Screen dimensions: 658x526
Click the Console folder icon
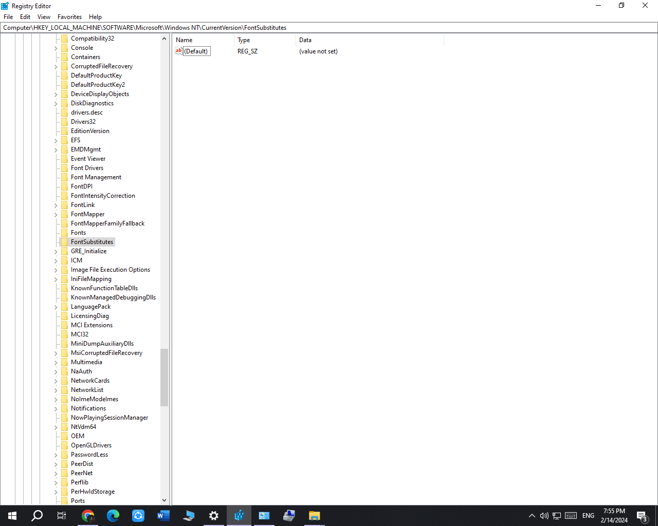pos(64,48)
